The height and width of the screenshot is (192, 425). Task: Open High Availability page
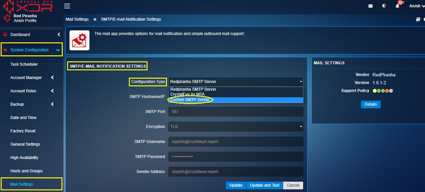[24, 158]
